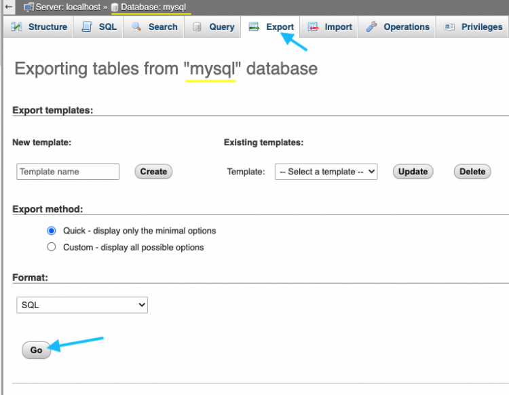Click the Privileges card icon

pos(449,27)
